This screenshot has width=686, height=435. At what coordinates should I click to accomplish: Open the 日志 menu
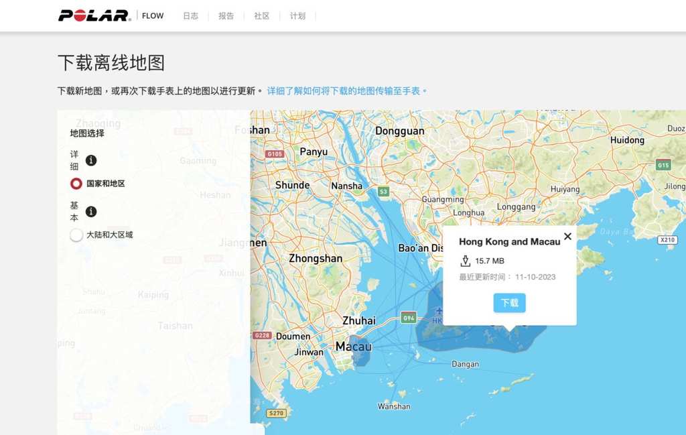[190, 16]
